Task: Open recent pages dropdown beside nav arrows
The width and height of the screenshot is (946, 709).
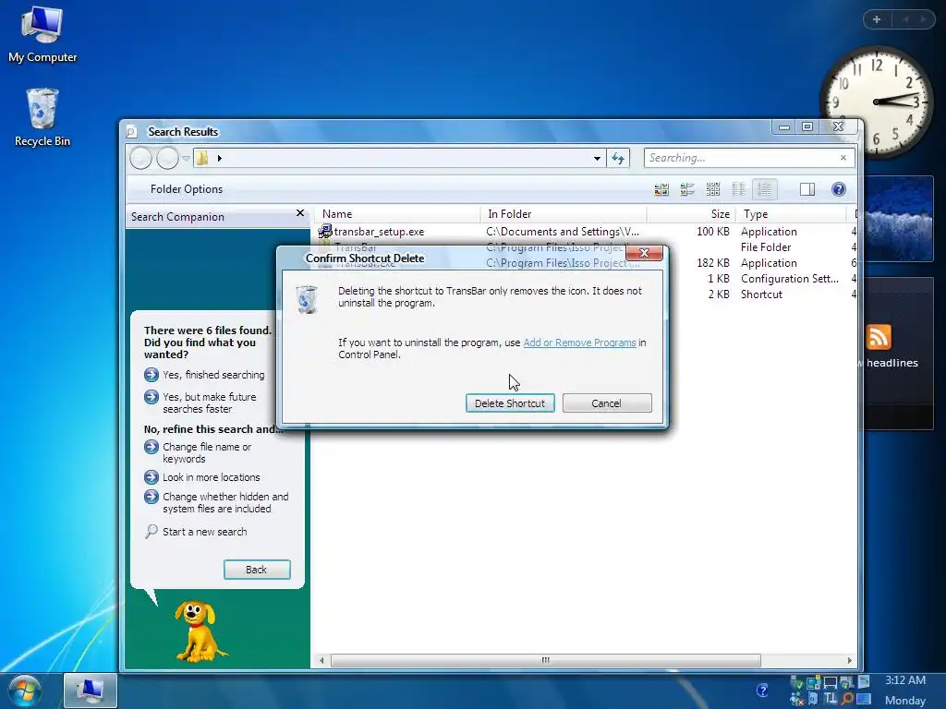Action: click(186, 159)
